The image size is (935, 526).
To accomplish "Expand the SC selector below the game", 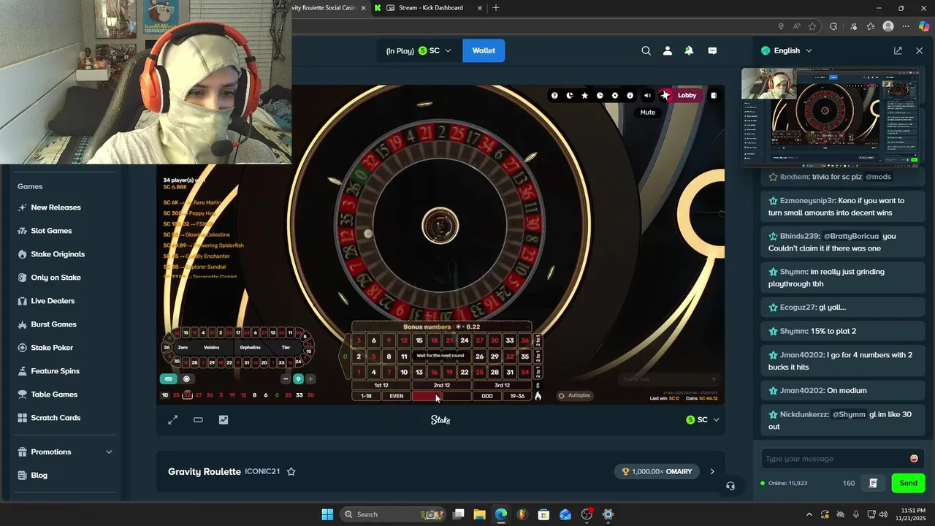I will point(703,420).
